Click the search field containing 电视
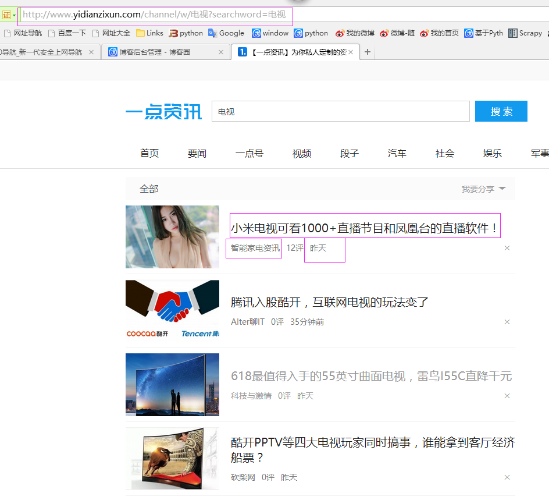The height and width of the screenshot is (500, 549). pos(340,111)
